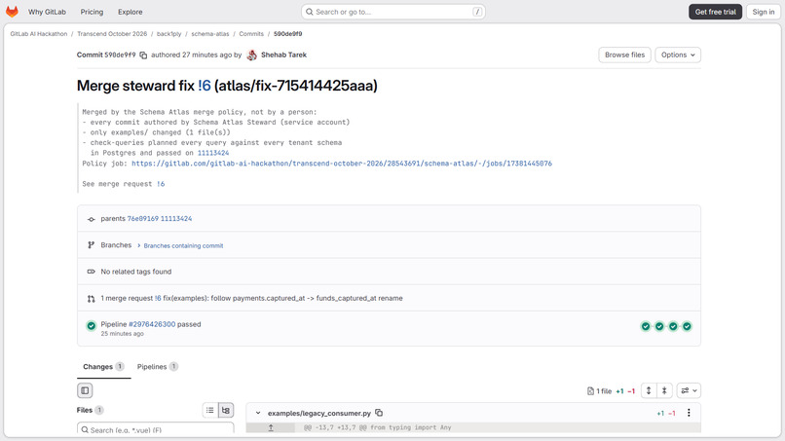
Task: Open parent commit 11113424
Action: click(176, 219)
